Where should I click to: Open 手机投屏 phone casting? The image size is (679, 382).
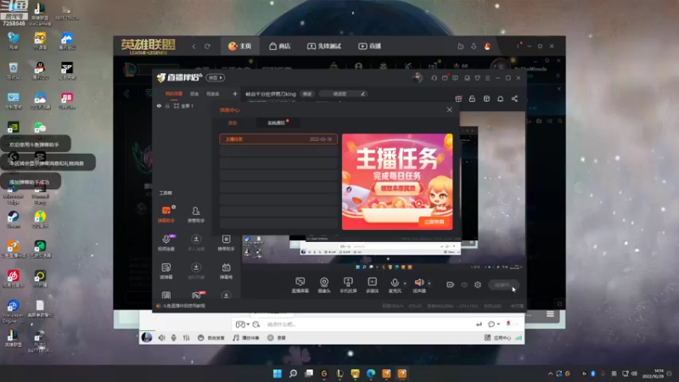[x=348, y=285]
